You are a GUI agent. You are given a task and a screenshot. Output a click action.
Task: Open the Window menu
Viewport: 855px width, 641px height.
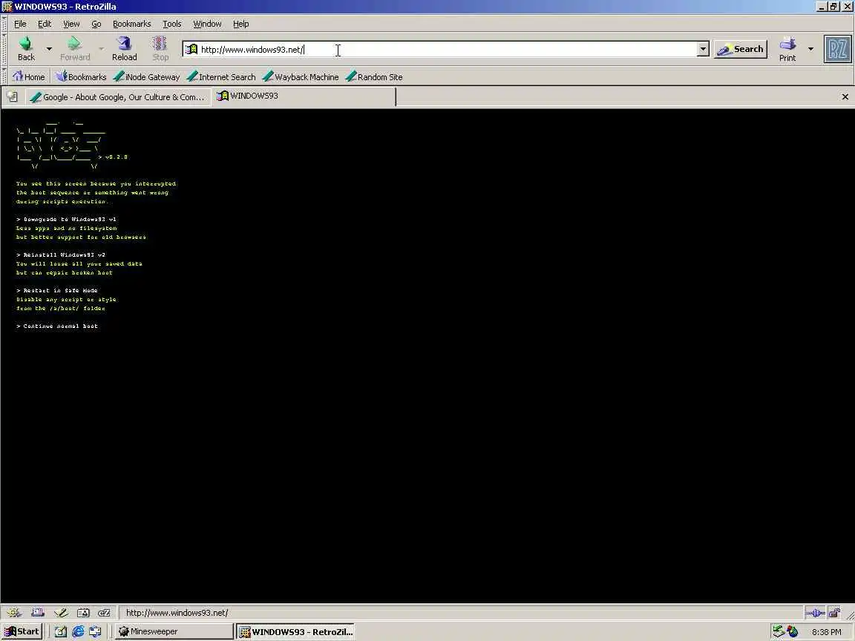click(x=207, y=24)
